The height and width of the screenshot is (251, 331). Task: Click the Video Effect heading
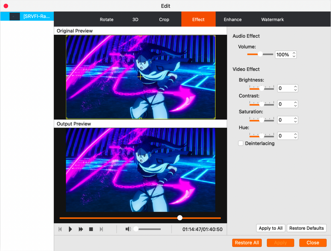pyautogui.click(x=246, y=69)
